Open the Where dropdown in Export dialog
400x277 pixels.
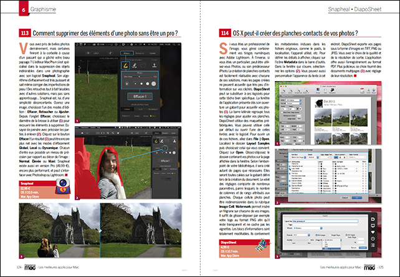307,228
